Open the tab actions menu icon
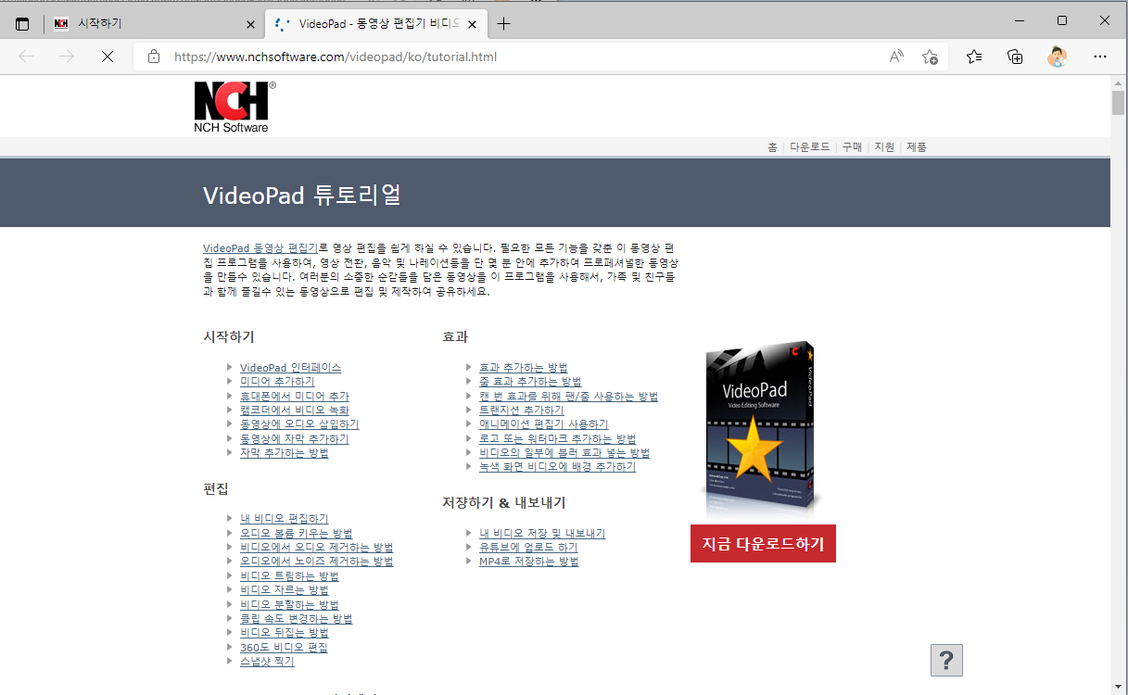Image resolution: width=1128 pixels, height=695 pixels. point(22,24)
